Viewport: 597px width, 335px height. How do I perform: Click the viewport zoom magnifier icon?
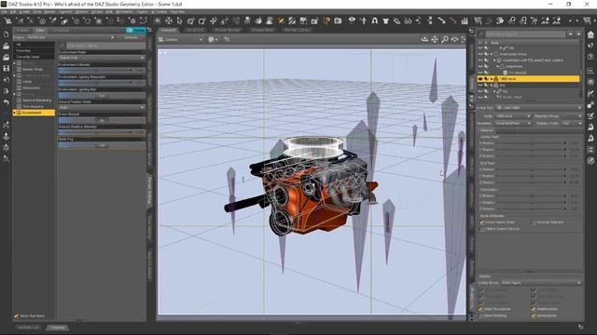click(x=444, y=39)
